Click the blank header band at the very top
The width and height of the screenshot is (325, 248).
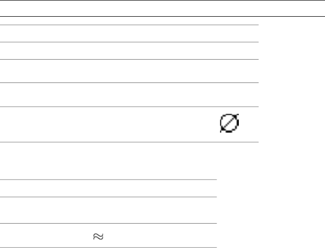(x=162, y=8)
